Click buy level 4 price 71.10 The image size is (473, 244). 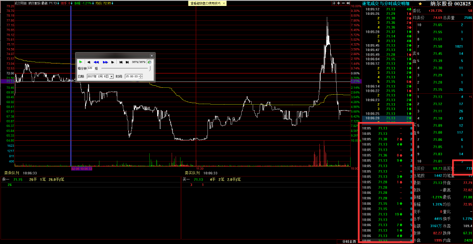438,118
